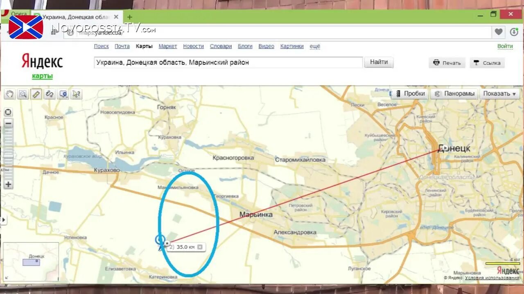Click the Войти login link
Viewport: 524px width, 294px height.
(x=505, y=46)
